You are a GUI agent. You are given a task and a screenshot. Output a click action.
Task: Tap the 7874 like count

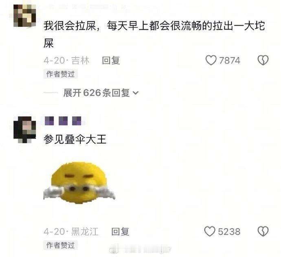229,60
